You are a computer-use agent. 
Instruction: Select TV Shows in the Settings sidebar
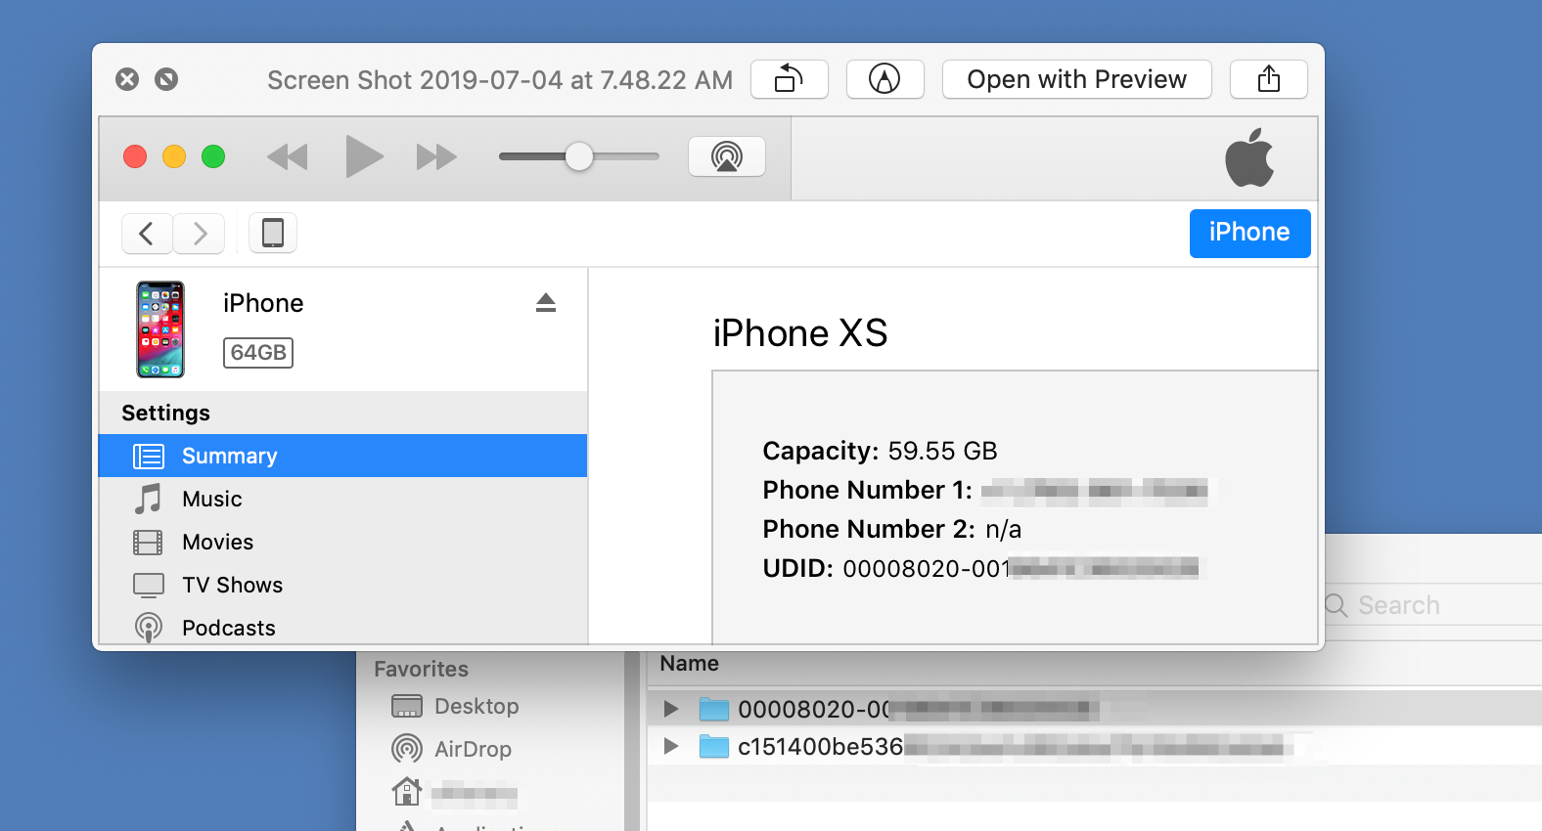tap(342, 585)
